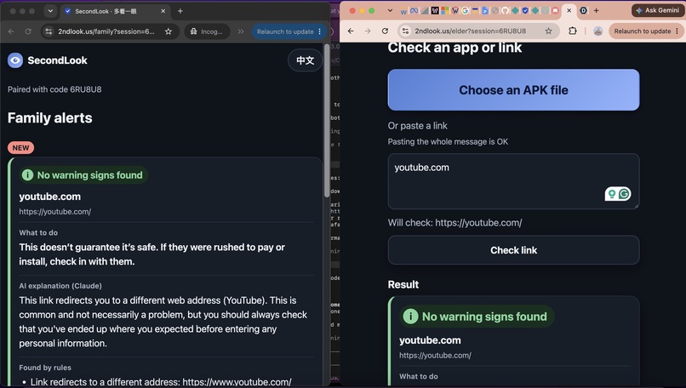Screen dimensions: 686x388
Task: Bookmark the family page with star icon
Action: point(169,31)
